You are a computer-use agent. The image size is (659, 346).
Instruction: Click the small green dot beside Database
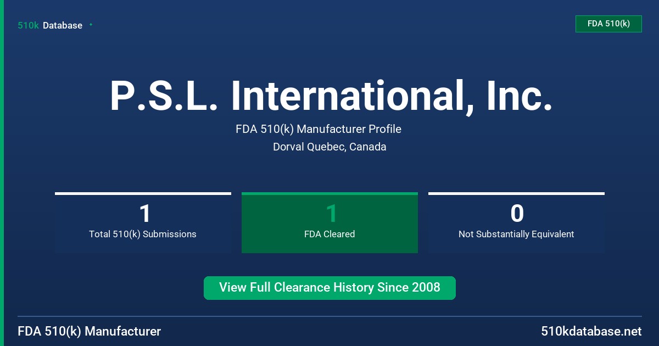[x=91, y=25]
